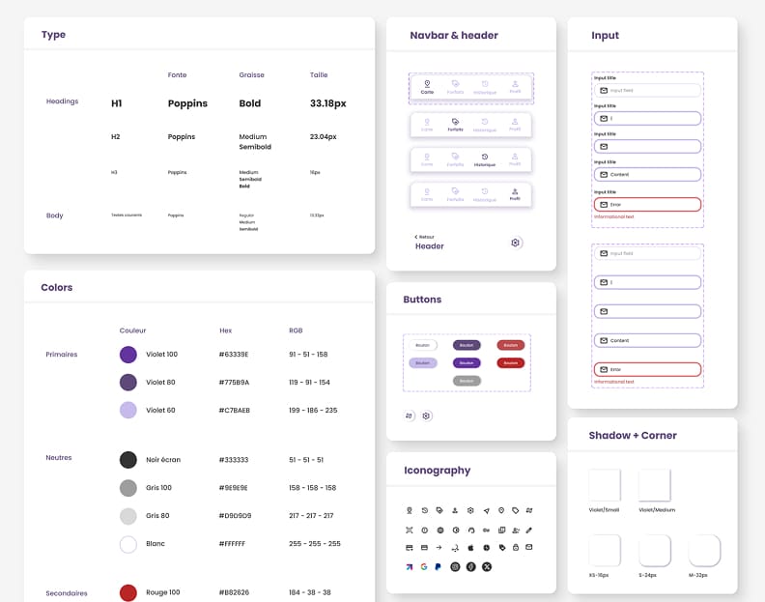Image resolution: width=765 pixels, height=602 pixels.
Task: Click the Violet/Small shadow sample square
Action: [x=605, y=485]
